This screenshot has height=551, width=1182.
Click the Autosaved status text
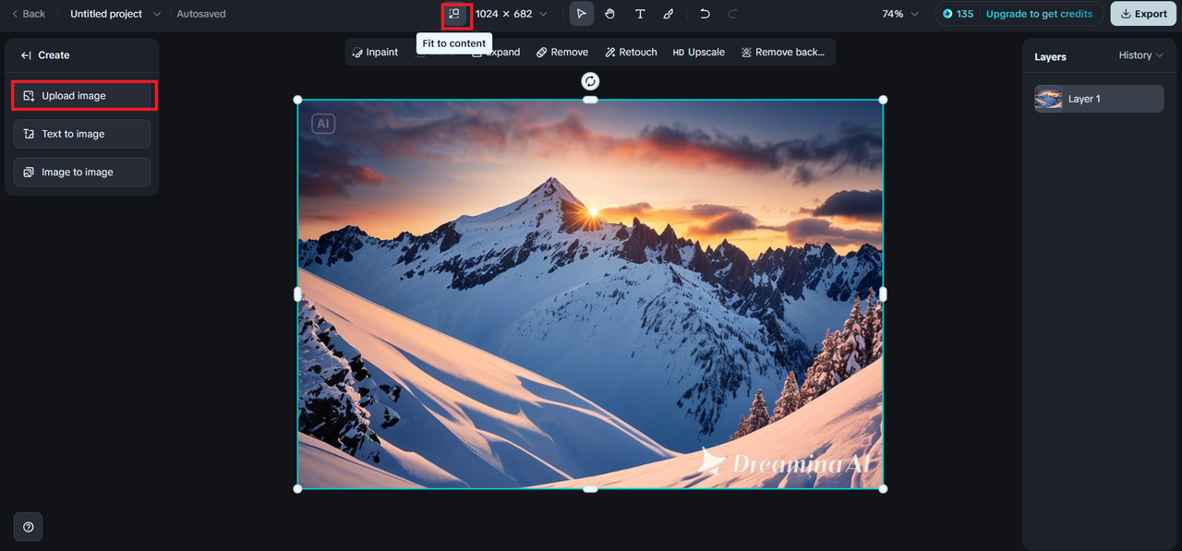(x=201, y=14)
